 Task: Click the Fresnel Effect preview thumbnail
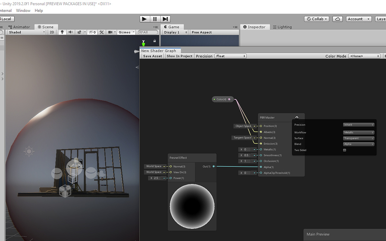click(x=192, y=206)
